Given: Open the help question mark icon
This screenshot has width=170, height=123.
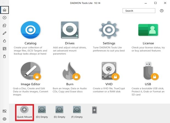Looking at the screenshot, I should pos(161,11).
